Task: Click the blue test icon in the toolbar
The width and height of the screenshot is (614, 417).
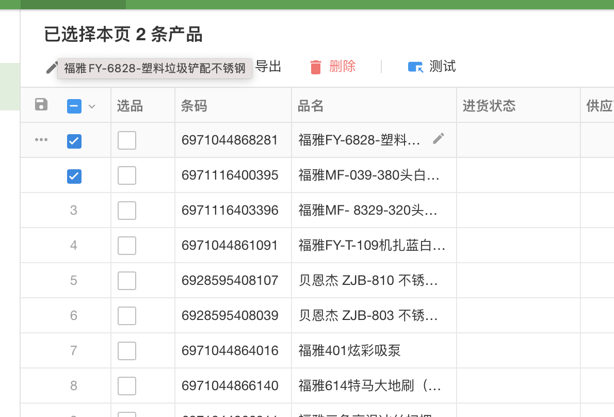Action: [415, 67]
